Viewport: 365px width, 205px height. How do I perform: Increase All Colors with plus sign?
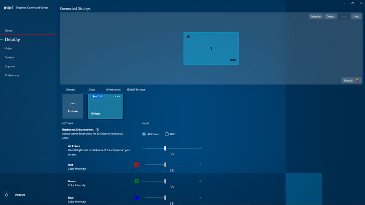click(x=200, y=148)
